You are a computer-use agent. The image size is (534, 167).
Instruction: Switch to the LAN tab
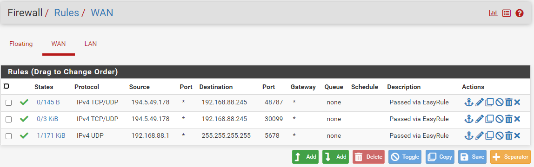91,44
